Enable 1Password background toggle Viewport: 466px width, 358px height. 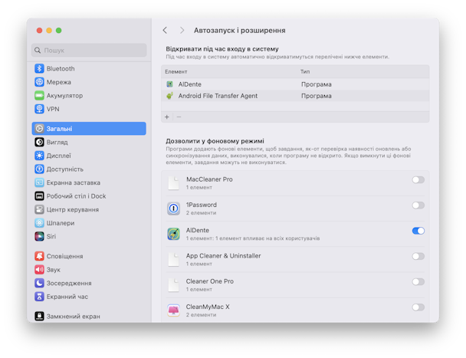point(418,205)
